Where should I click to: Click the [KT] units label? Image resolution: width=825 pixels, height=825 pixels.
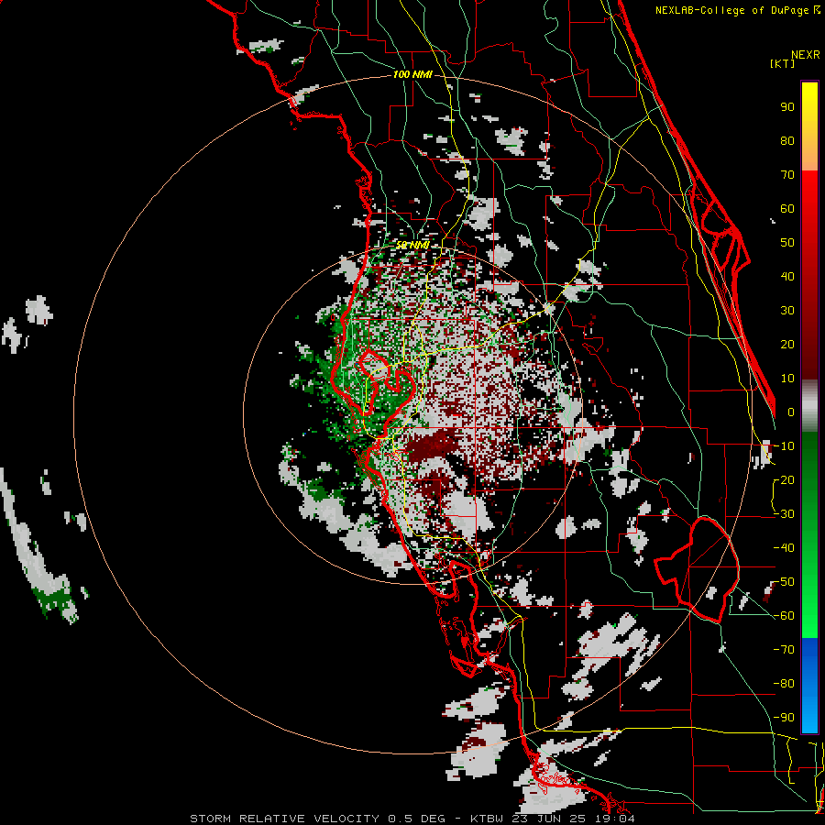click(x=782, y=63)
